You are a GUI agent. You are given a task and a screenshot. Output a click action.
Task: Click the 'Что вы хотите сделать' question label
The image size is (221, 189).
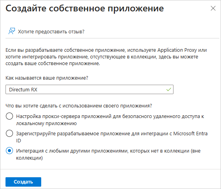[x=79, y=106]
